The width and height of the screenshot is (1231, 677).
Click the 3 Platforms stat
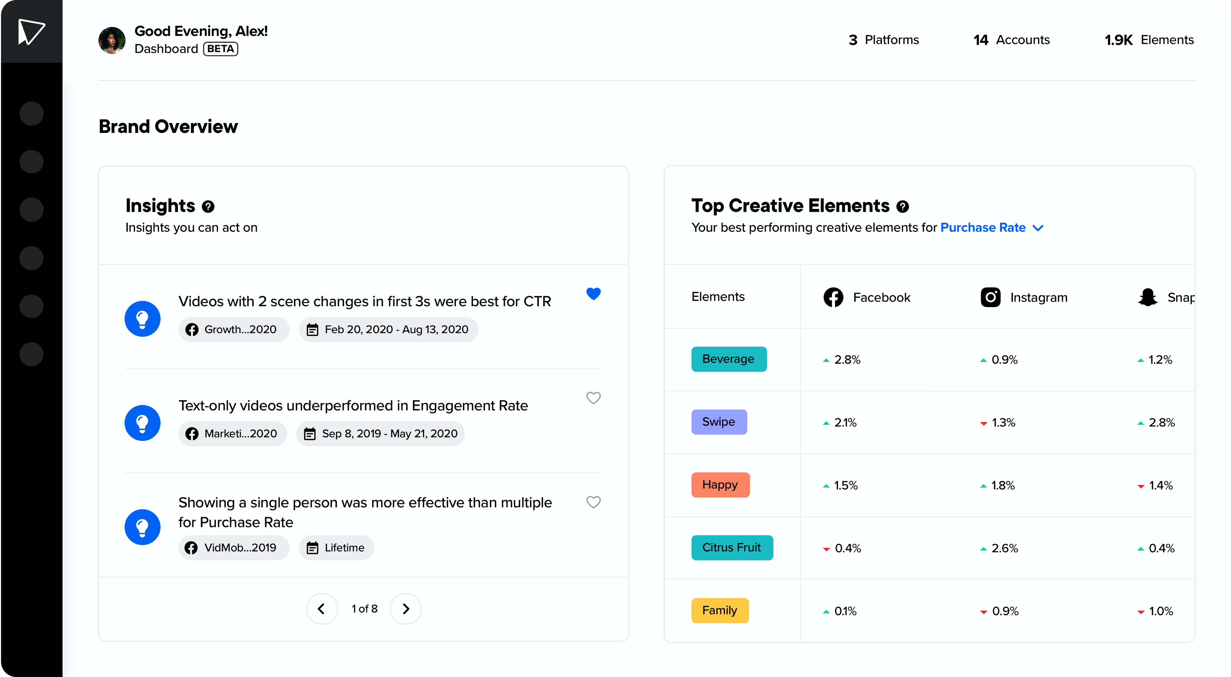tap(883, 40)
